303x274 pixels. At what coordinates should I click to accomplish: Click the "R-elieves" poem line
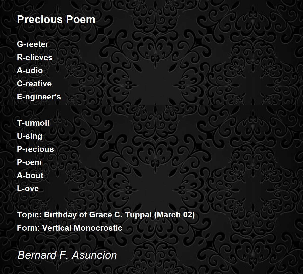tap(35, 57)
